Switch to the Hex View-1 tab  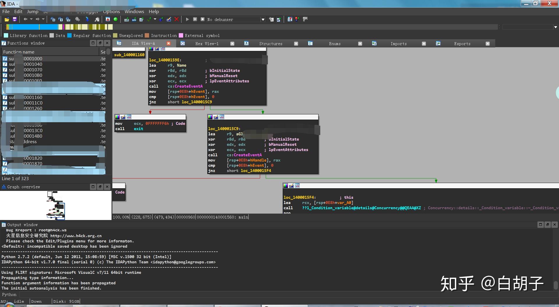[x=207, y=44]
